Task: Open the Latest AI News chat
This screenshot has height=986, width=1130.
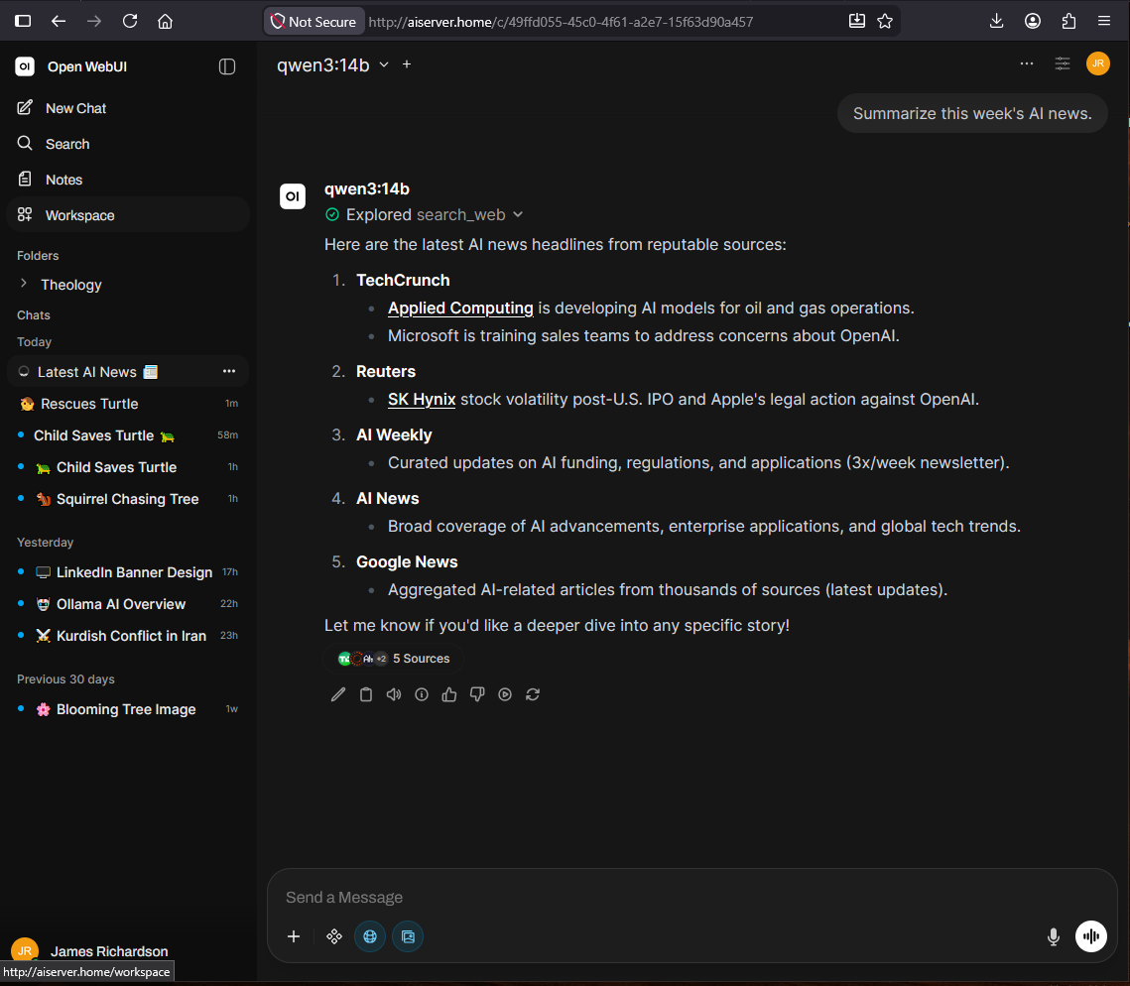Action: click(x=86, y=372)
